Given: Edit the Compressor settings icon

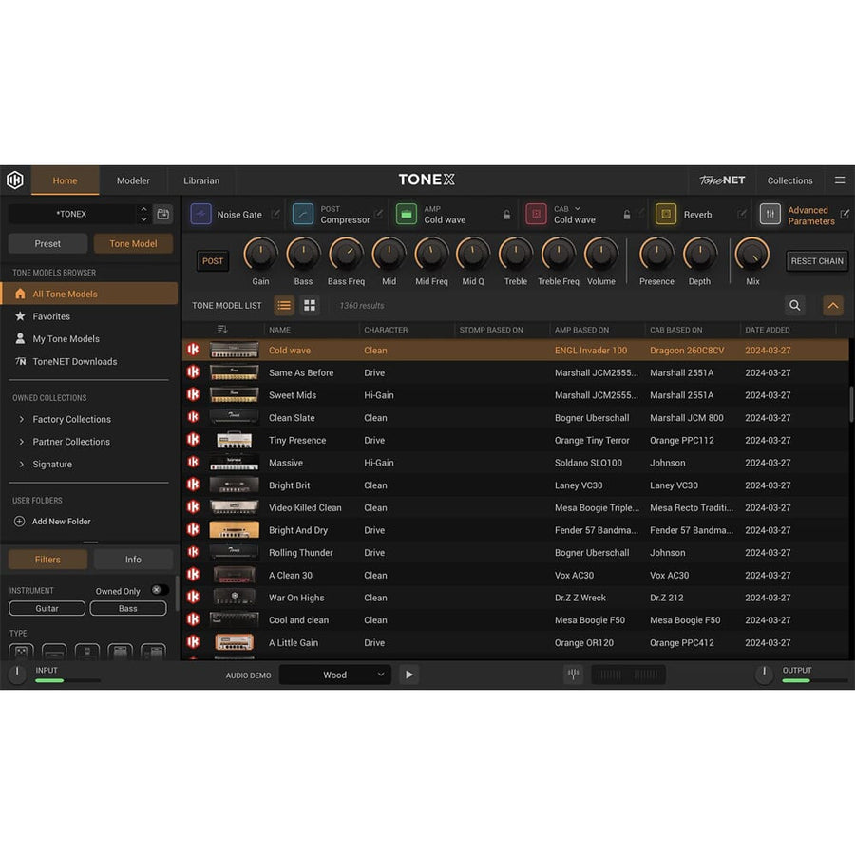Looking at the screenshot, I should (x=378, y=214).
